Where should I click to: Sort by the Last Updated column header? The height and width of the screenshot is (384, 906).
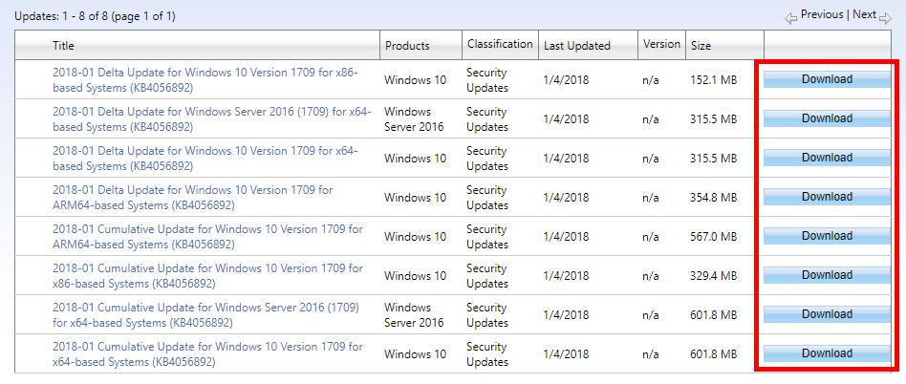point(576,45)
